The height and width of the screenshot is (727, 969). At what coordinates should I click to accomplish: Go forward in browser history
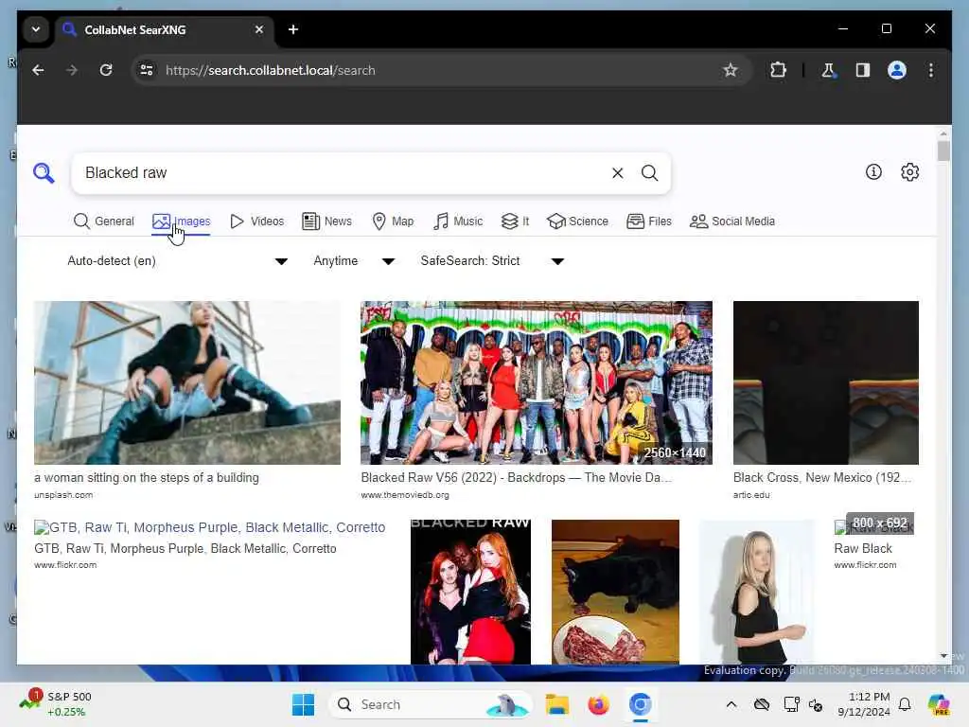[72, 70]
